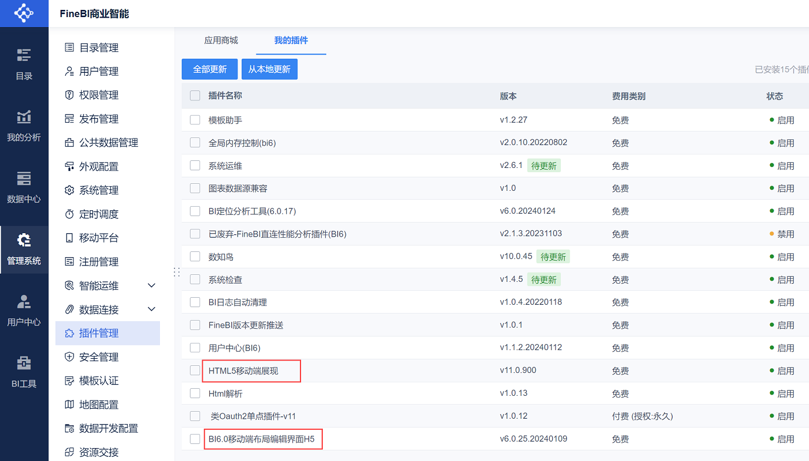Open the 用户中心 person icon
The image size is (809, 461).
coord(24,302)
